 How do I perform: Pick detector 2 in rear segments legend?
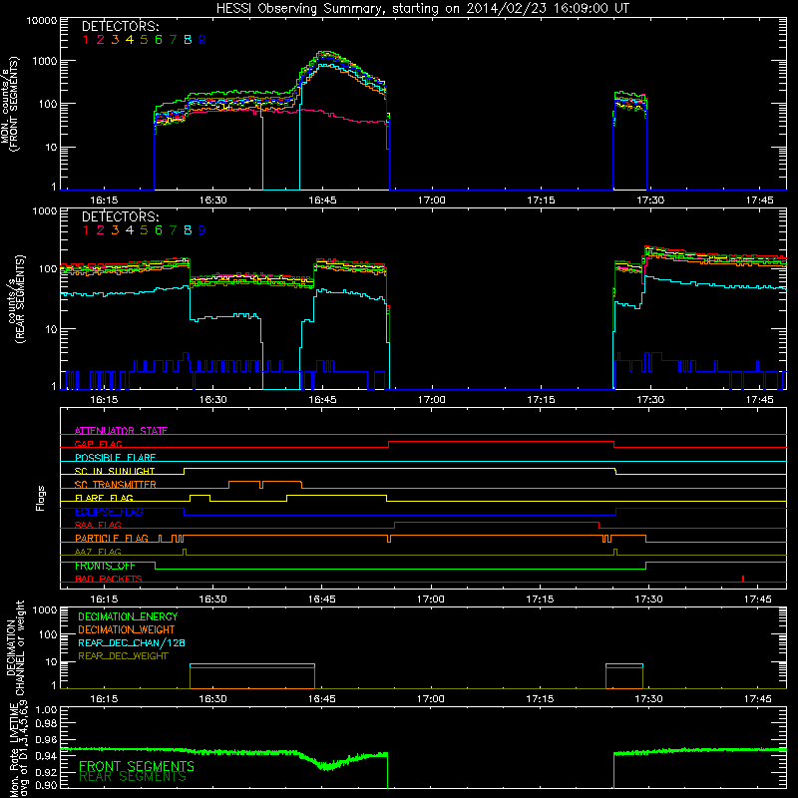[x=101, y=230]
